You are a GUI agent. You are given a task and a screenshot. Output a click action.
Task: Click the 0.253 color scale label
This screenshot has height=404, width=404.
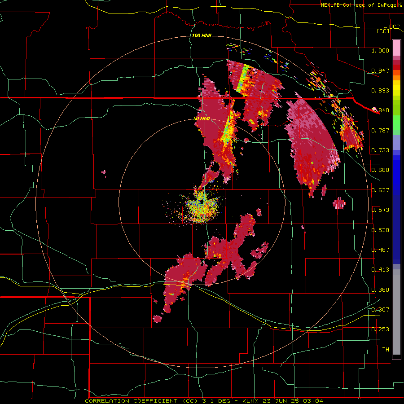(380, 329)
